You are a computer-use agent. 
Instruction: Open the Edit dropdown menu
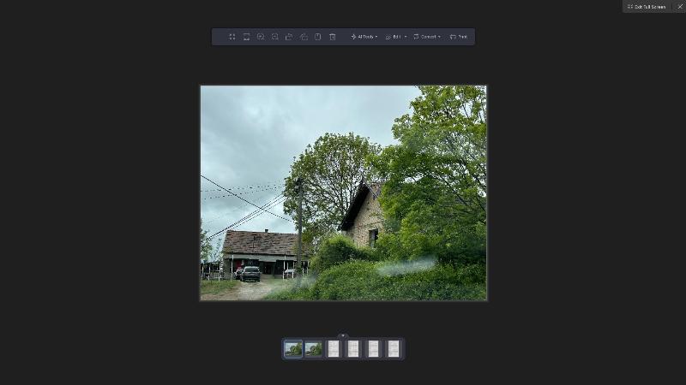click(x=396, y=37)
